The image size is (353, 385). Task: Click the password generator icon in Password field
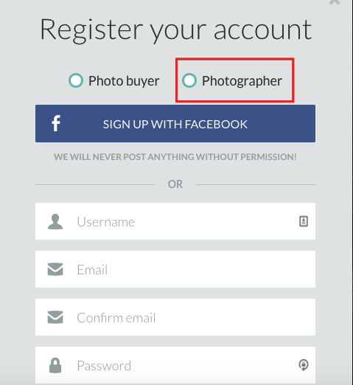point(304,365)
